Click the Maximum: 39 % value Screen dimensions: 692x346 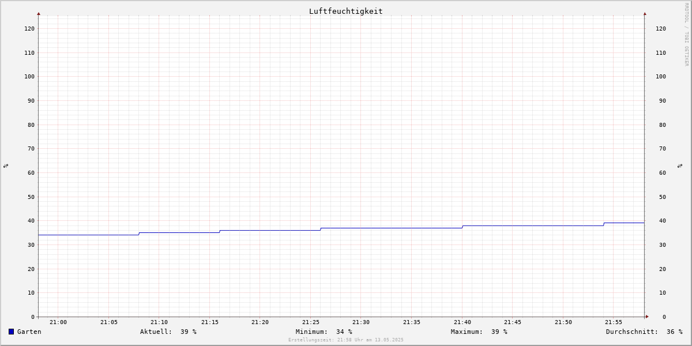coord(479,332)
